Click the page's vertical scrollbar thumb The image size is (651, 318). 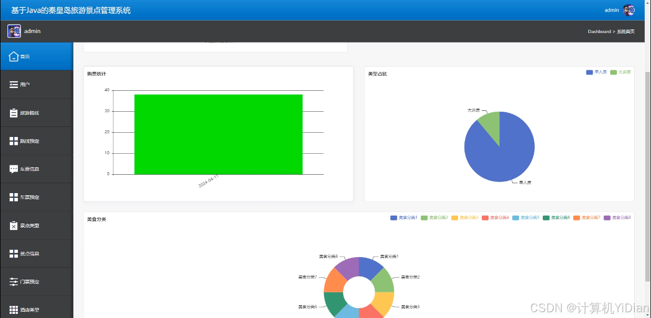click(647, 176)
